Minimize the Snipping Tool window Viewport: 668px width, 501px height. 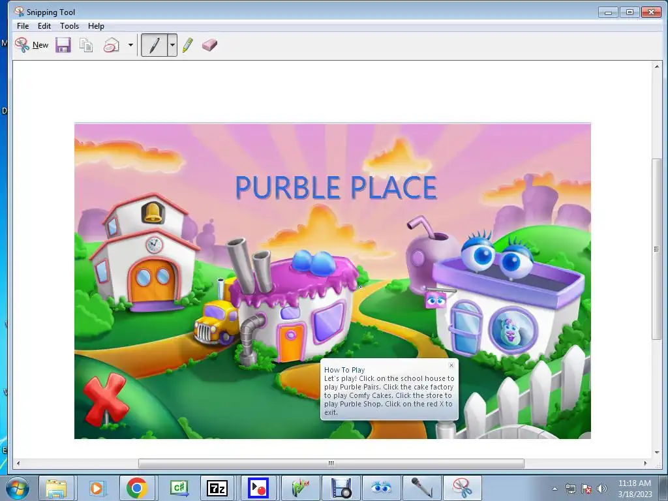pos(608,12)
